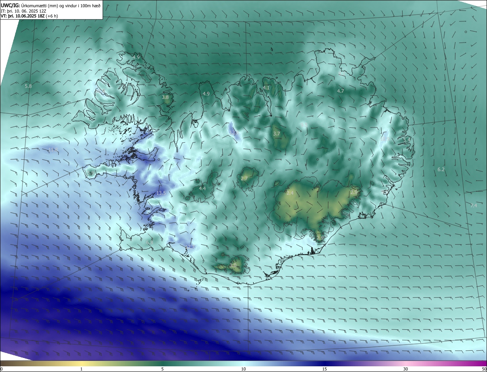Viewport: 487px width, 372px height.
Task: Click the initial time line "IT: þri. 10. 06. 2025 12Z"
Action: 24,11
